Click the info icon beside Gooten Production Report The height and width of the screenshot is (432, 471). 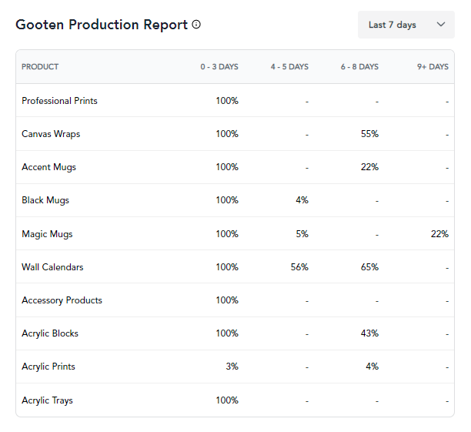196,25
